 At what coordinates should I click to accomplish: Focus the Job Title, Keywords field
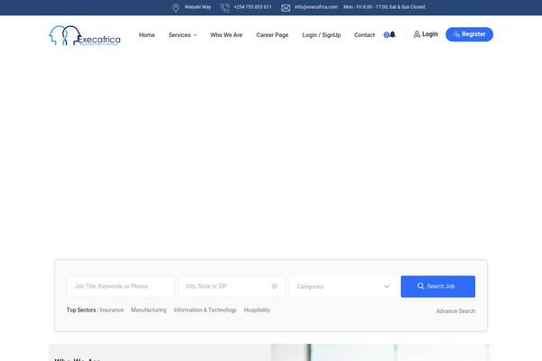point(120,286)
